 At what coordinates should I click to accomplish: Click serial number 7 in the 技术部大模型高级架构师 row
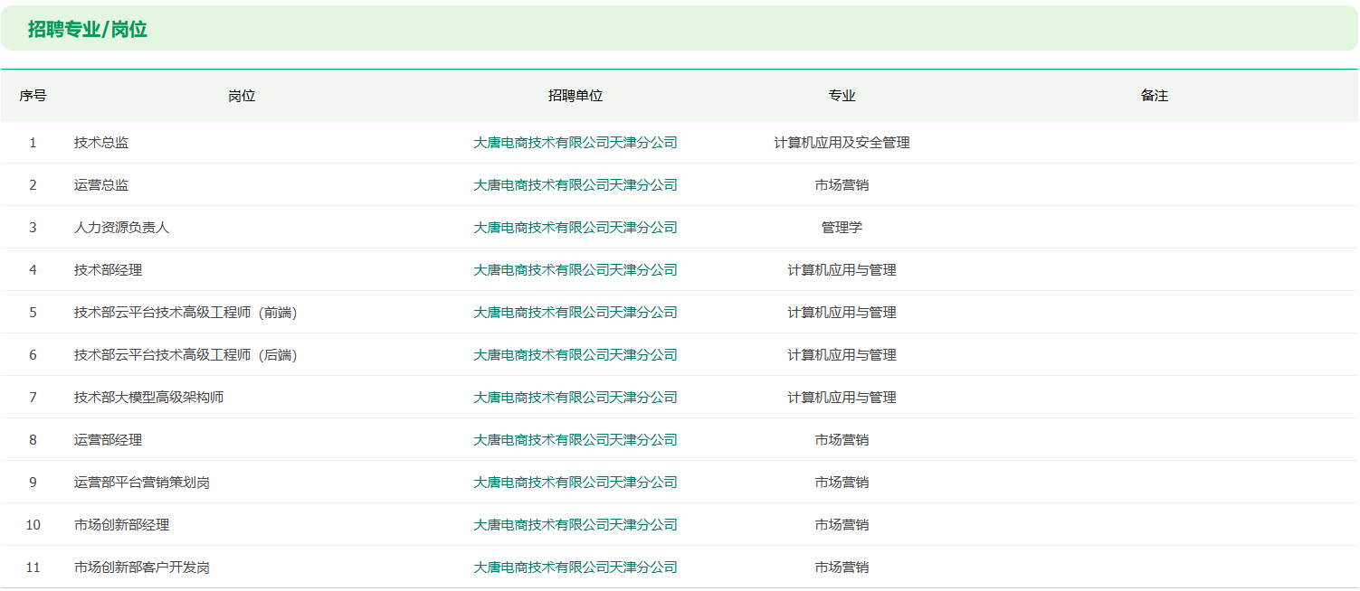tap(33, 398)
